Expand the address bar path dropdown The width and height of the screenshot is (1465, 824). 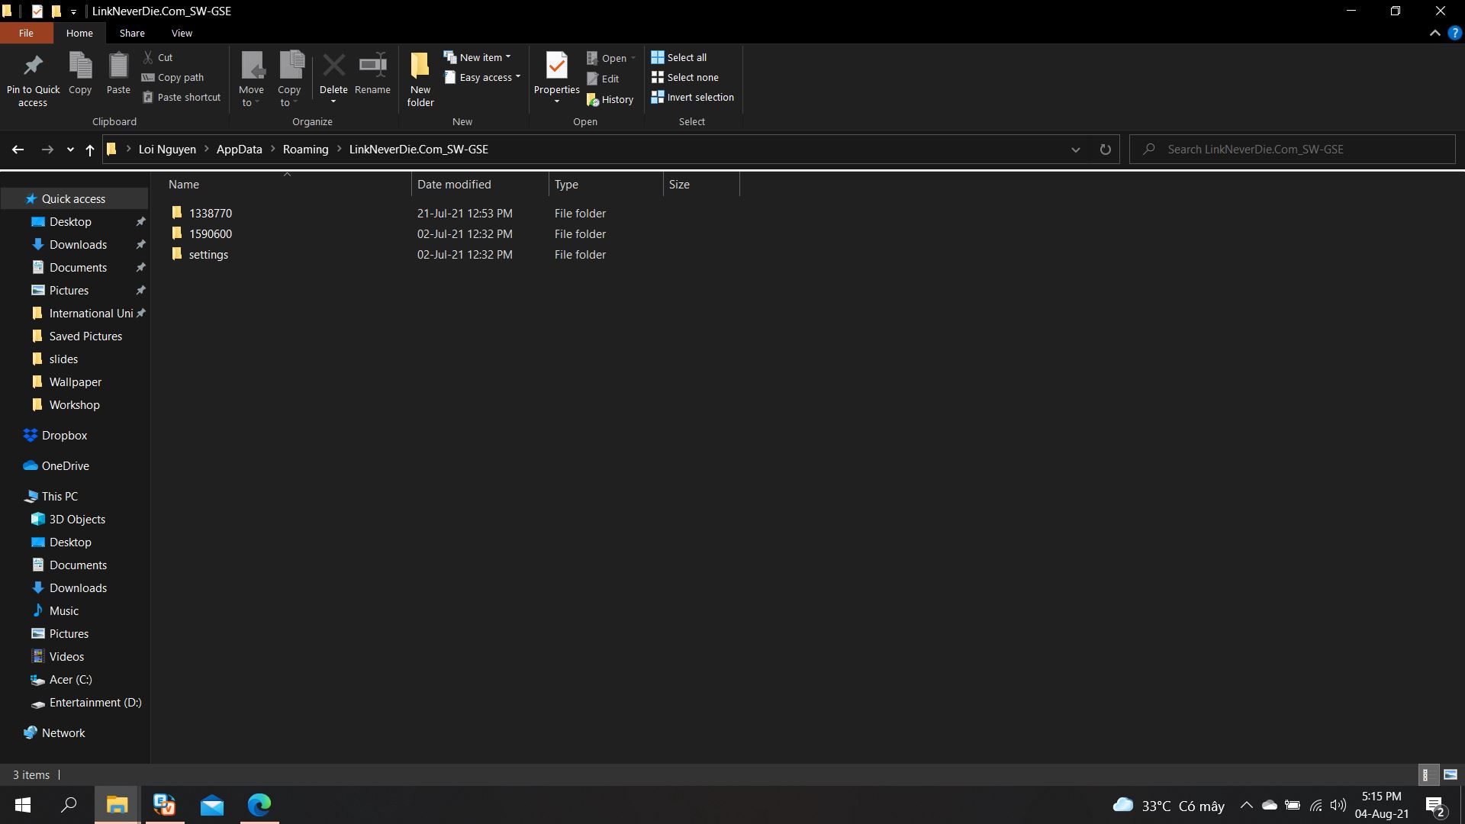1074,149
